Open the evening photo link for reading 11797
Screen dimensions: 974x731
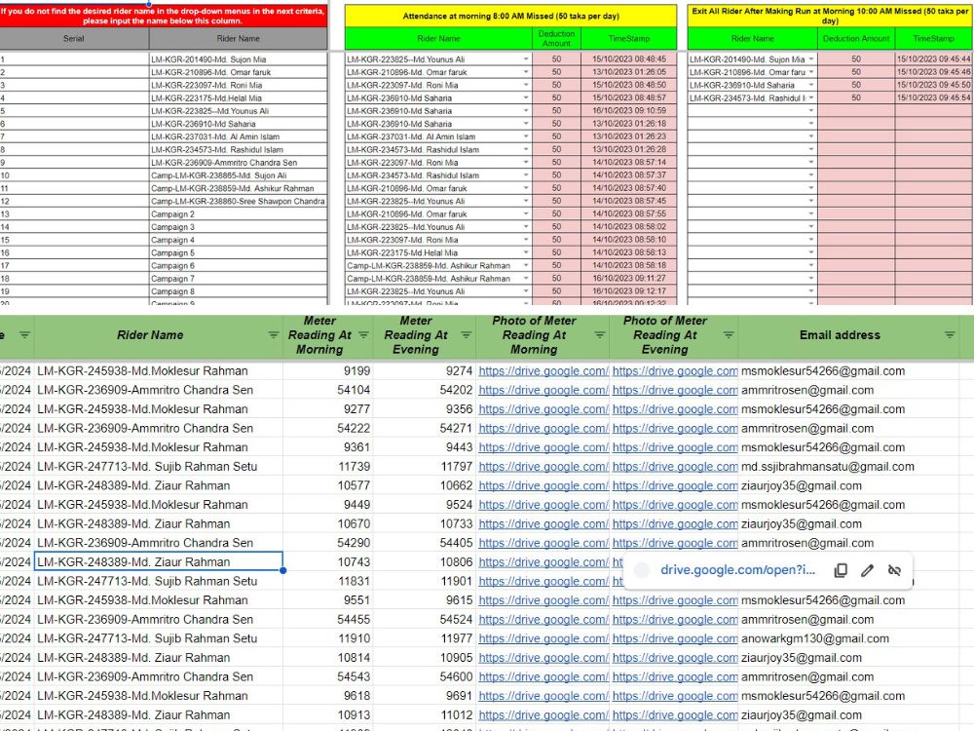pos(675,467)
